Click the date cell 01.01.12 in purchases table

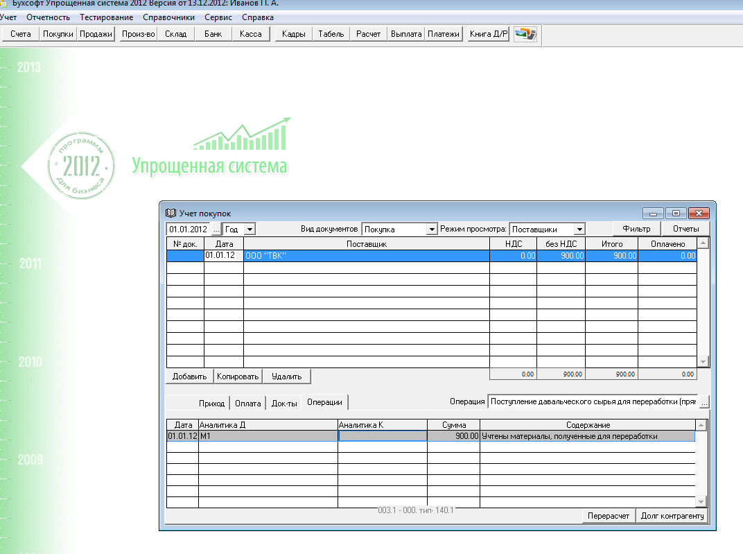point(224,255)
